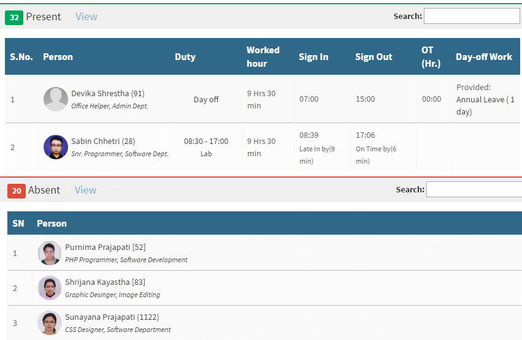This screenshot has height=340, width=522.
Task: Click the Day-off Work column header
Action: [484, 57]
